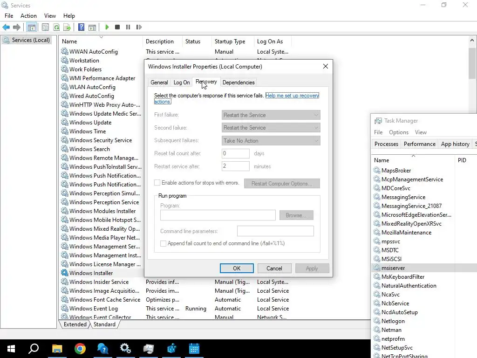Click the Apply button
The height and width of the screenshot is (358, 477).
click(x=312, y=268)
